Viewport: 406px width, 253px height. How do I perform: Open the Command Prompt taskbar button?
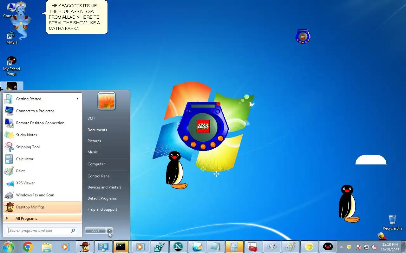point(121,247)
